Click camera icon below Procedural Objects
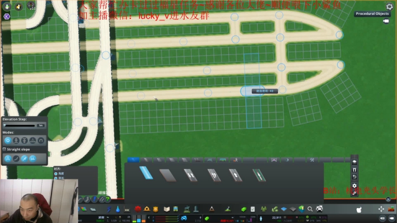This screenshot has height=223, width=397. pos(386,21)
